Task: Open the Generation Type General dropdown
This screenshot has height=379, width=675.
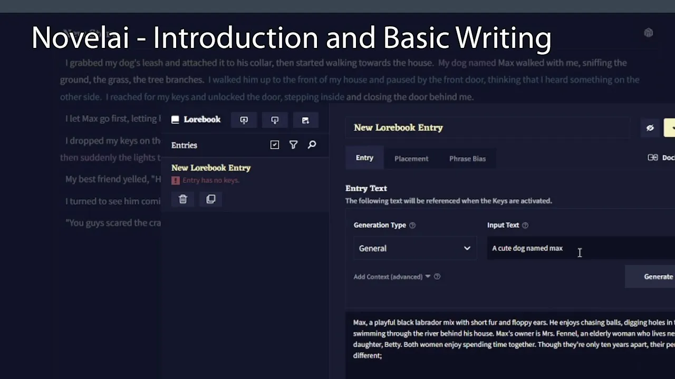Action: (414, 248)
